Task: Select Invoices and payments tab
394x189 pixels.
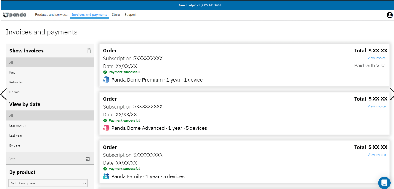Action: click(90, 15)
